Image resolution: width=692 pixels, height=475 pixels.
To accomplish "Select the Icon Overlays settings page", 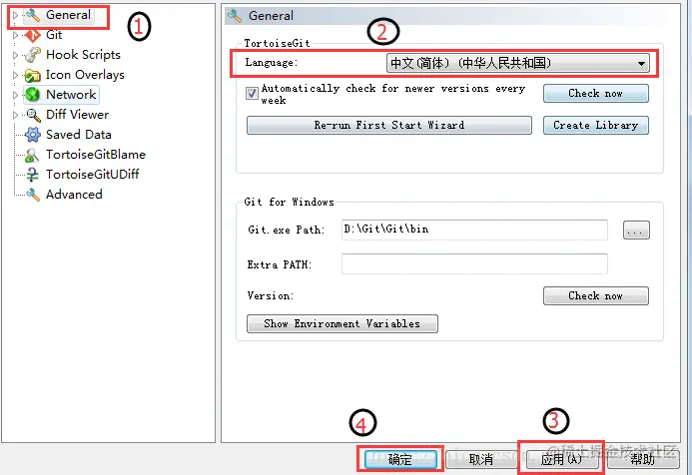I will pyautogui.click(x=85, y=75).
